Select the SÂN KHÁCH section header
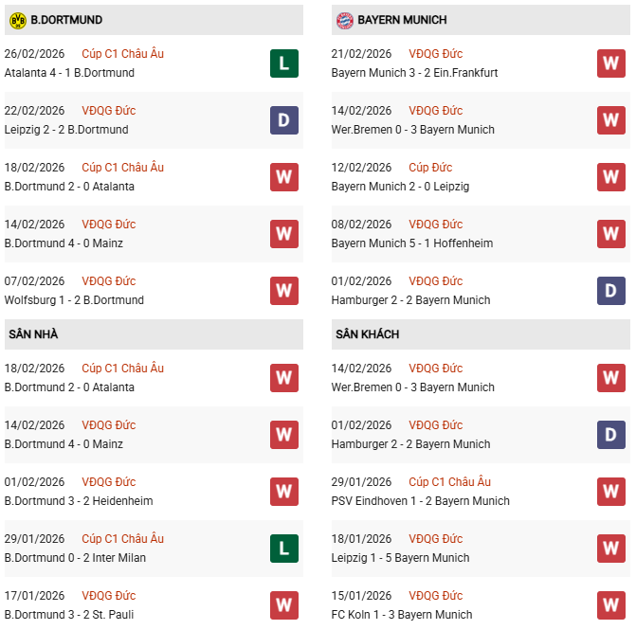The image size is (636, 630). pos(367,334)
